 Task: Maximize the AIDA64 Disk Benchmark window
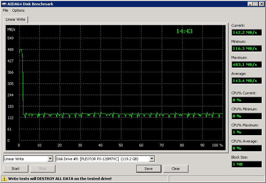click(x=256, y=4)
